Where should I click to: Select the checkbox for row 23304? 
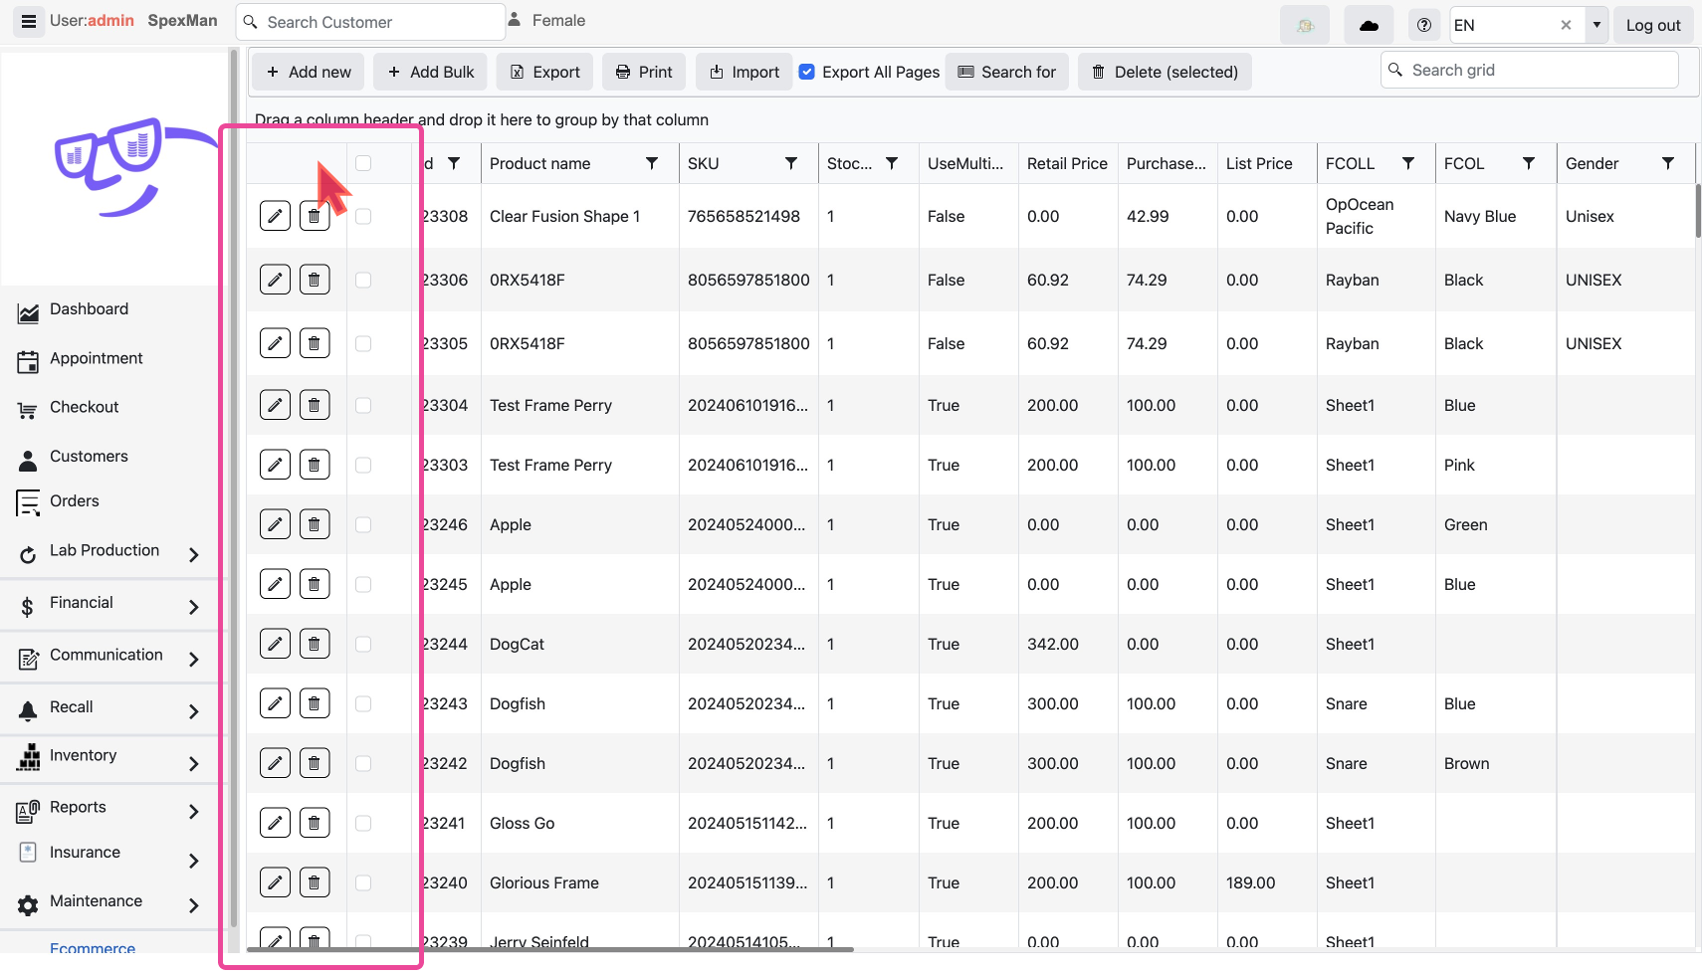click(x=363, y=405)
